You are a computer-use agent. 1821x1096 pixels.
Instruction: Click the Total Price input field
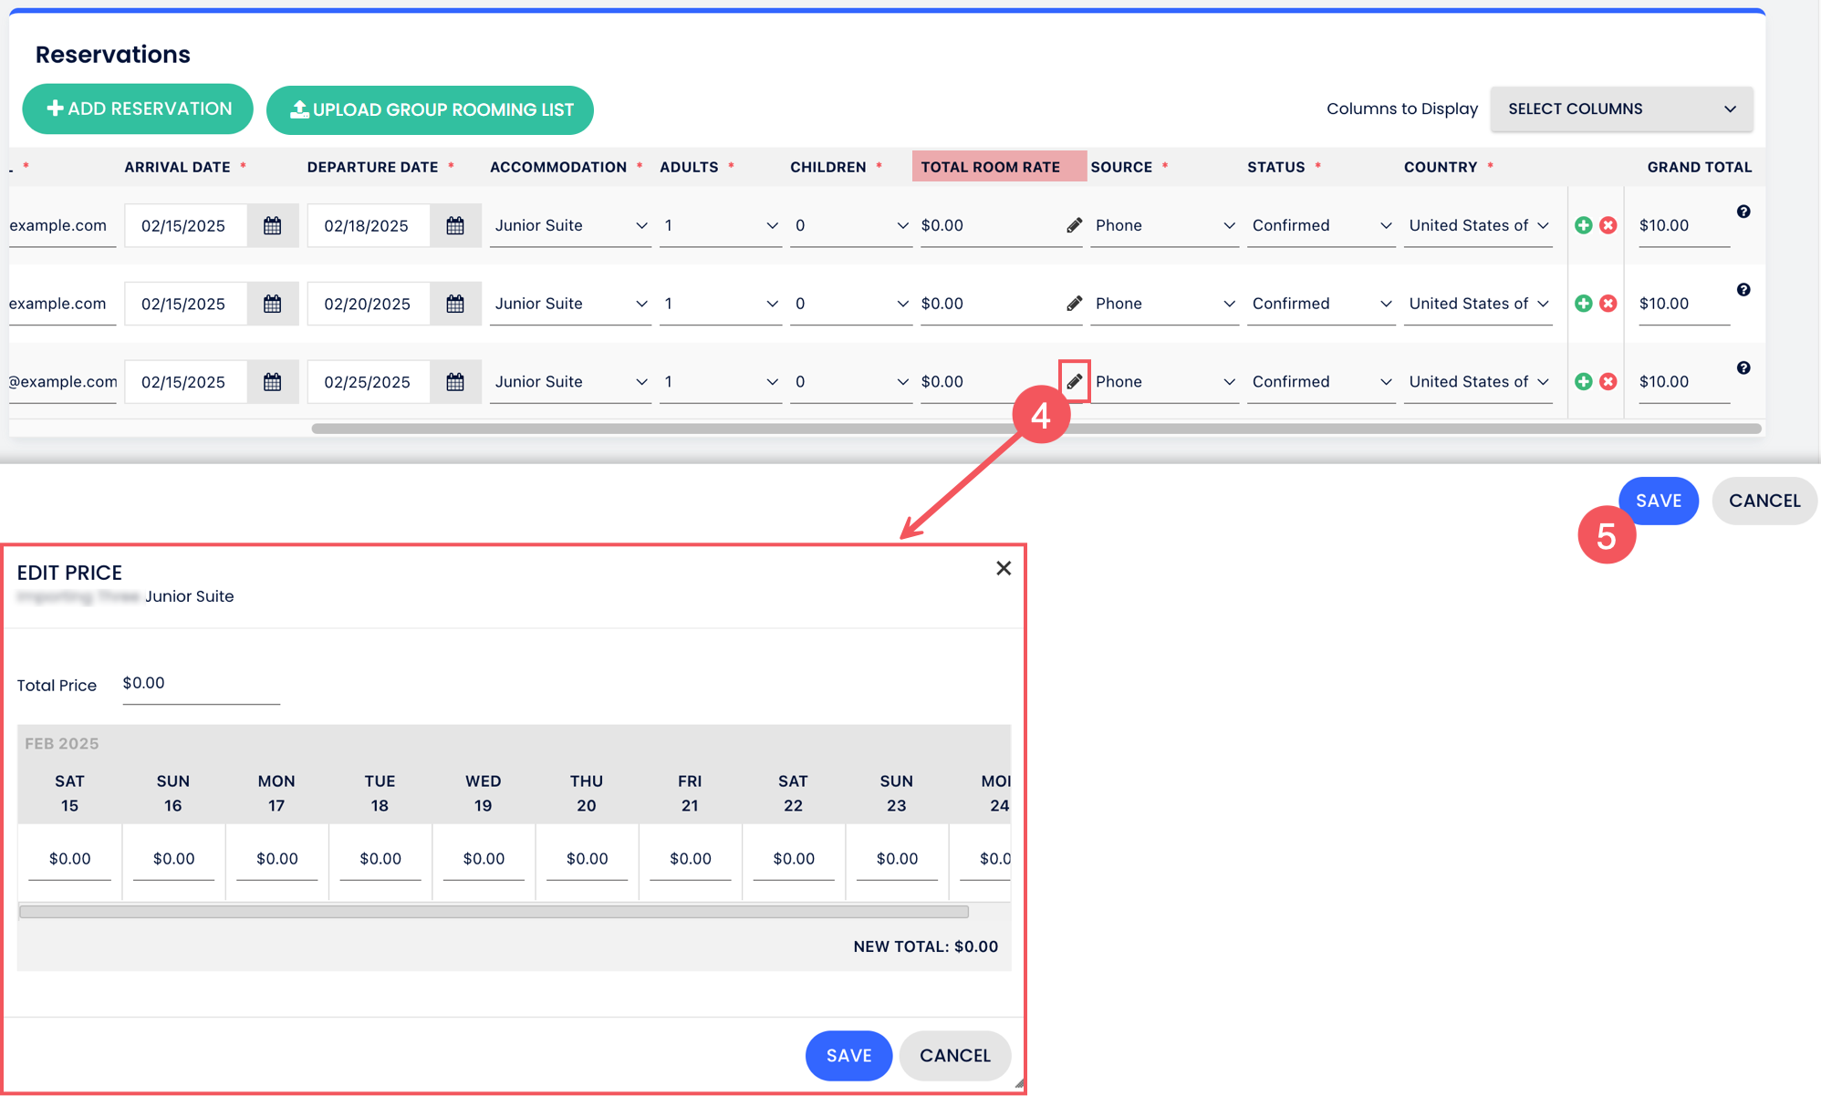(x=201, y=684)
